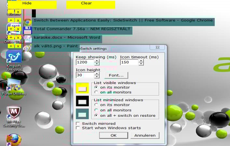Open the Firefox desktop shortcut
This screenshot has height=146, width=230.
pyautogui.click(x=14, y=140)
